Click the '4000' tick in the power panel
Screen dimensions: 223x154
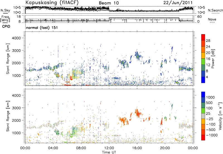coord(16,38)
